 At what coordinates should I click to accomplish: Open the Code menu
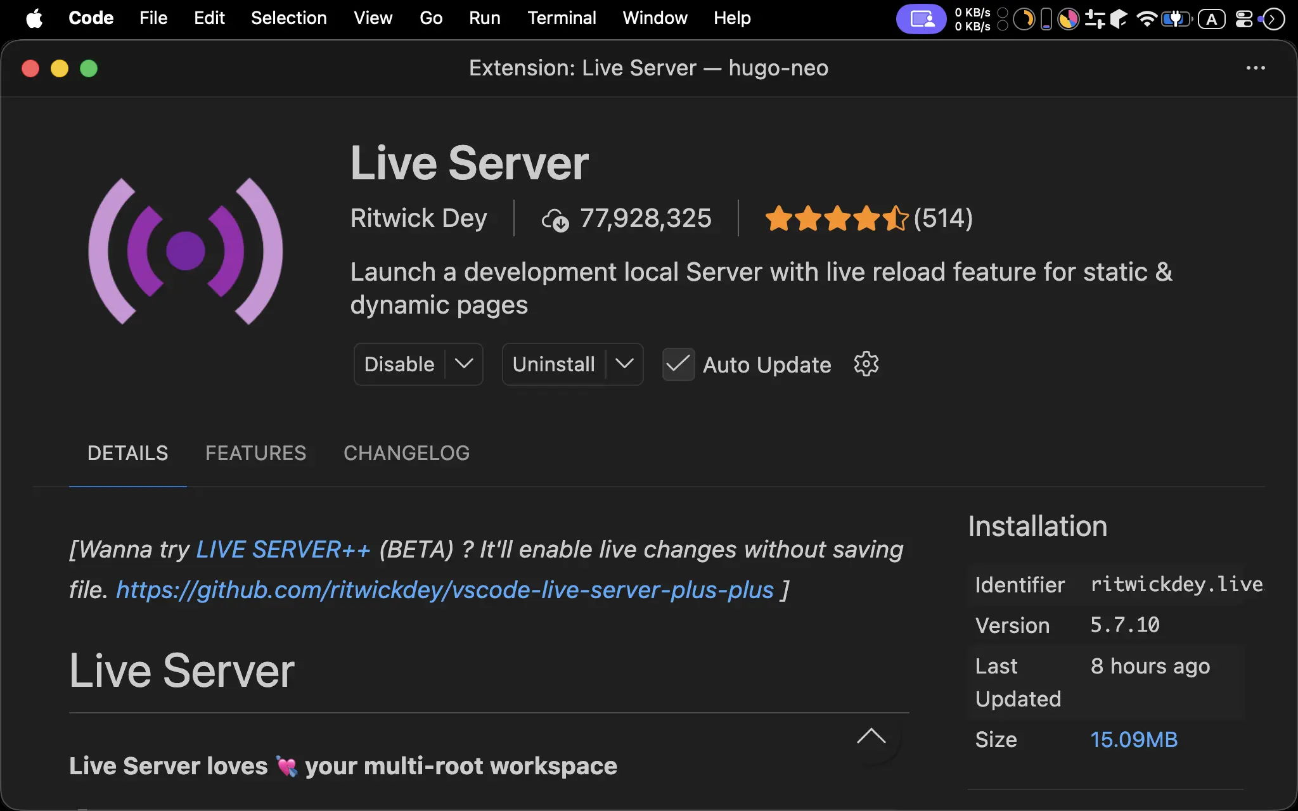pyautogui.click(x=91, y=18)
